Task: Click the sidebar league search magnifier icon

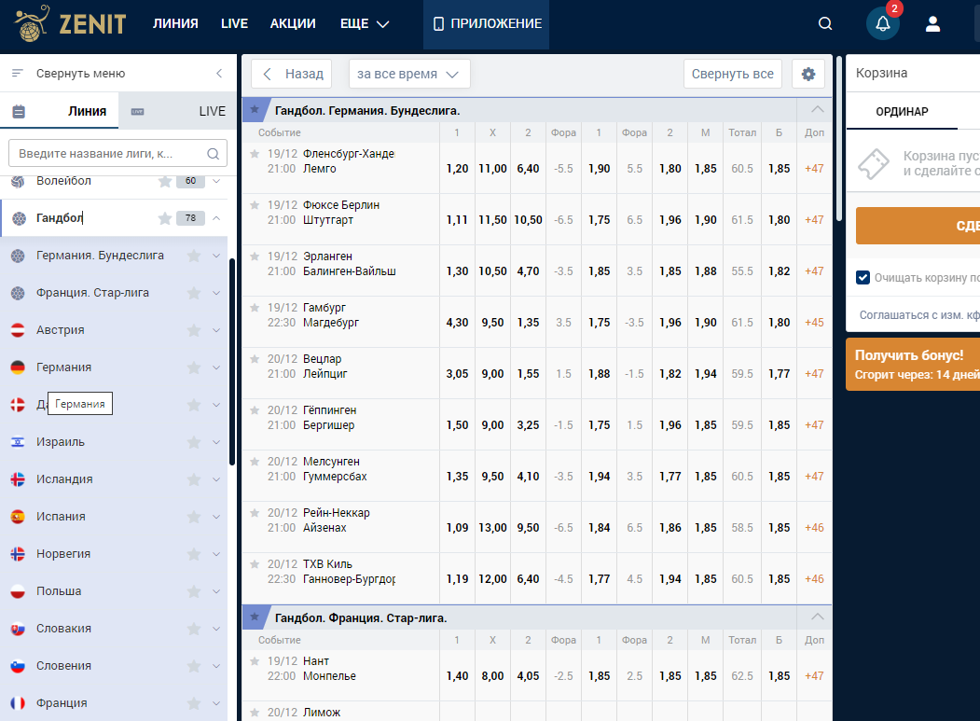Action: click(x=214, y=153)
